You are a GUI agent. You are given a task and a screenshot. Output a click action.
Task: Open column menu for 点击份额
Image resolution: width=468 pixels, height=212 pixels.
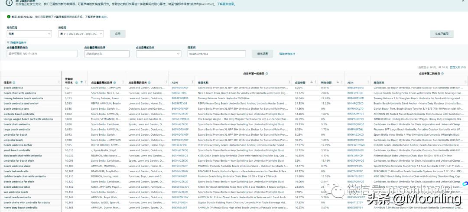[315, 82]
